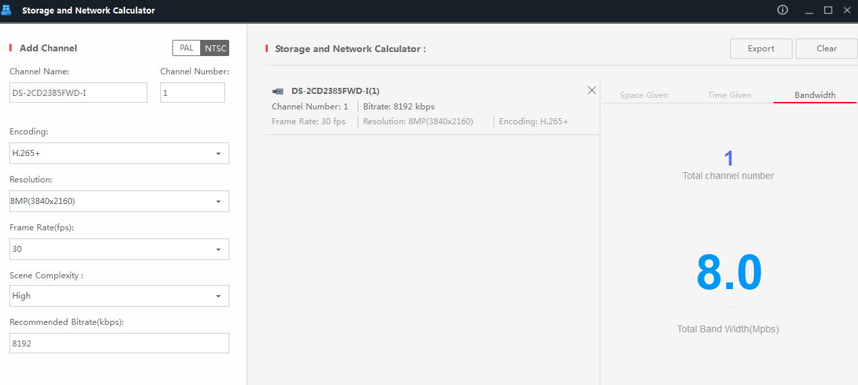Click the Export button
The image size is (858, 385).
(761, 49)
